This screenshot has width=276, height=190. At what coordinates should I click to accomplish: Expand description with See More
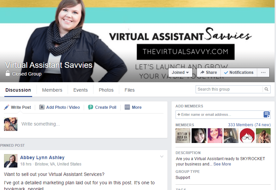(x=222, y=164)
